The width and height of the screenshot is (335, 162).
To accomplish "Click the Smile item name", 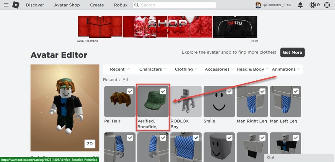I will (x=209, y=121).
